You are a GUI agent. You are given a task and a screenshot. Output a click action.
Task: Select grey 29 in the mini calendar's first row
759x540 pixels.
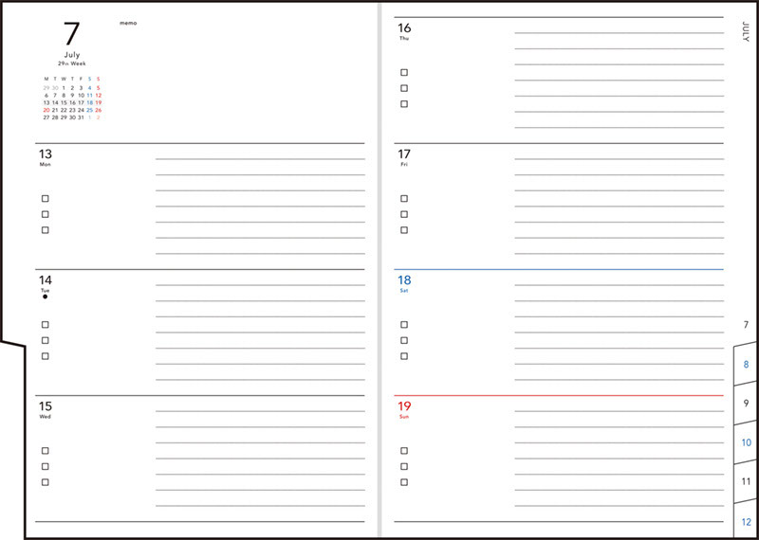46,88
